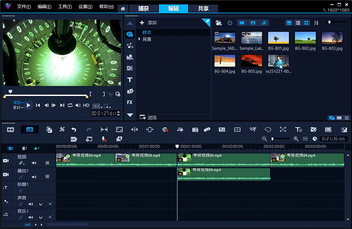Open the sound/music media category
Image resolution: width=352 pixels, height=229 pixels.
click(130, 45)
